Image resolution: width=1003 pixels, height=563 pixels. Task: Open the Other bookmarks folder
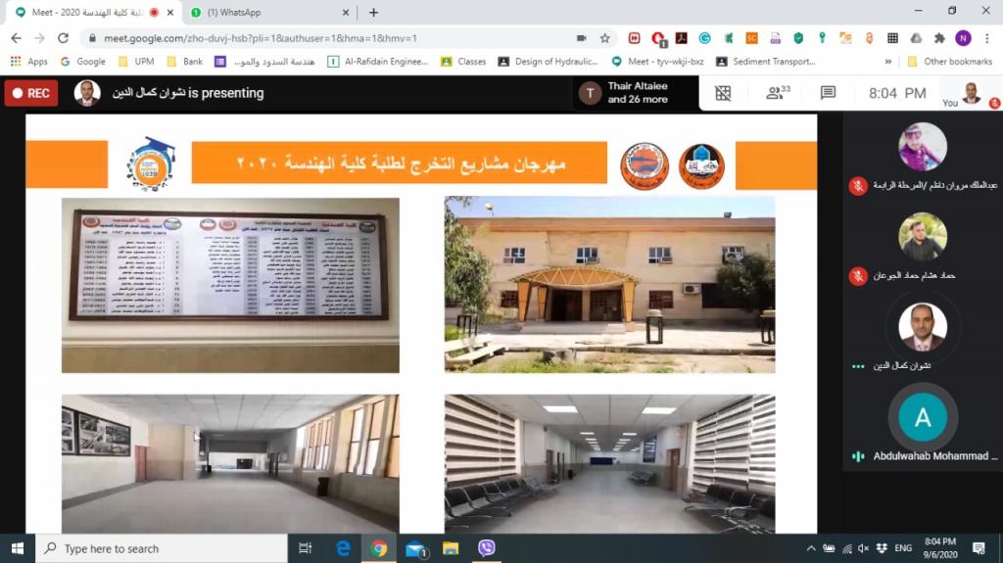click(949, 61)
